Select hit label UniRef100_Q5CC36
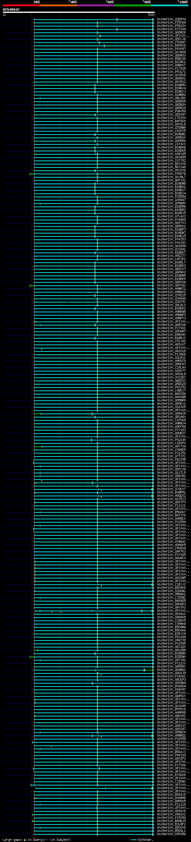 click(x=171, y=39)
